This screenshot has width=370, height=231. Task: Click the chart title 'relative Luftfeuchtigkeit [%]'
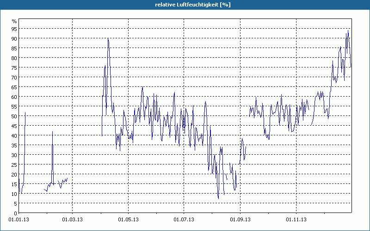(192, 5)
